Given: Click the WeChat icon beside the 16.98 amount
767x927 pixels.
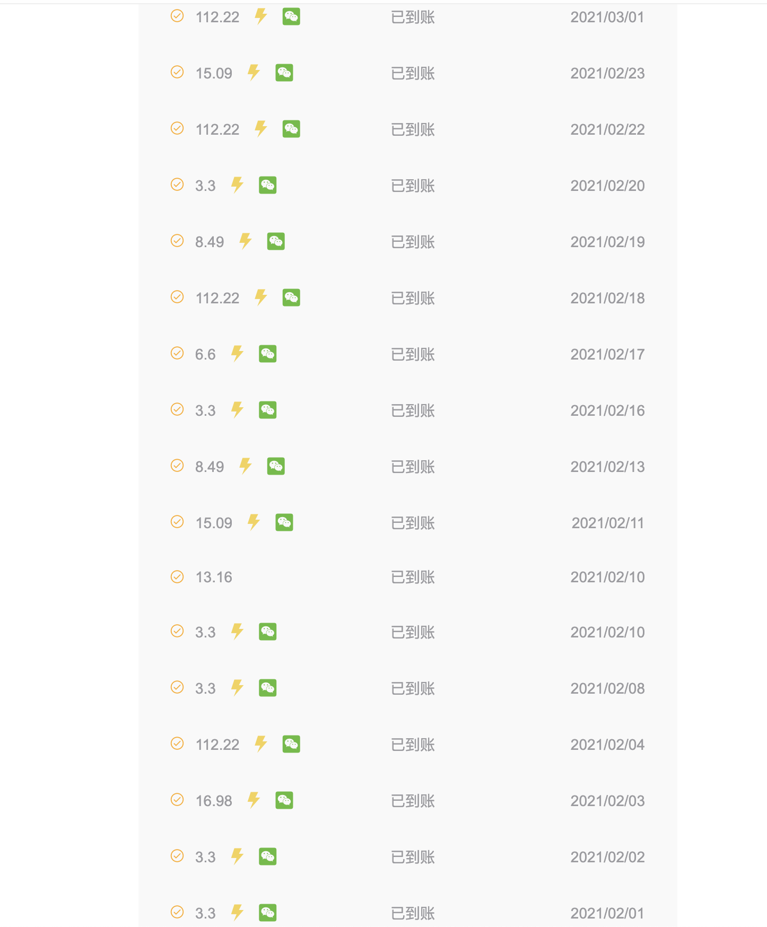Looking at the screenshot, I should coord(284,800).
